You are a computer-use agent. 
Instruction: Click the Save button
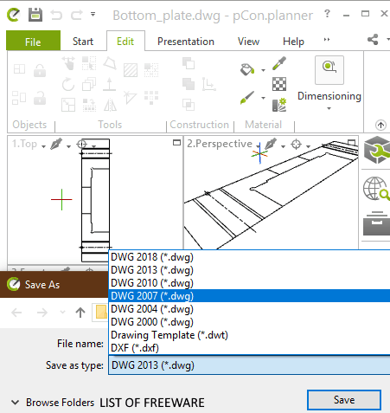tap(344, 400)
